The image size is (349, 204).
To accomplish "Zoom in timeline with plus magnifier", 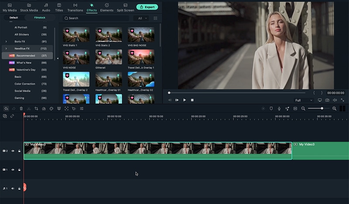I will click(334, 108).
